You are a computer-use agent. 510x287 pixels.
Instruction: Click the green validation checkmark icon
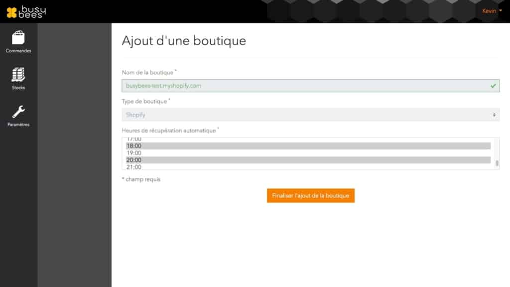click(493, 86)
